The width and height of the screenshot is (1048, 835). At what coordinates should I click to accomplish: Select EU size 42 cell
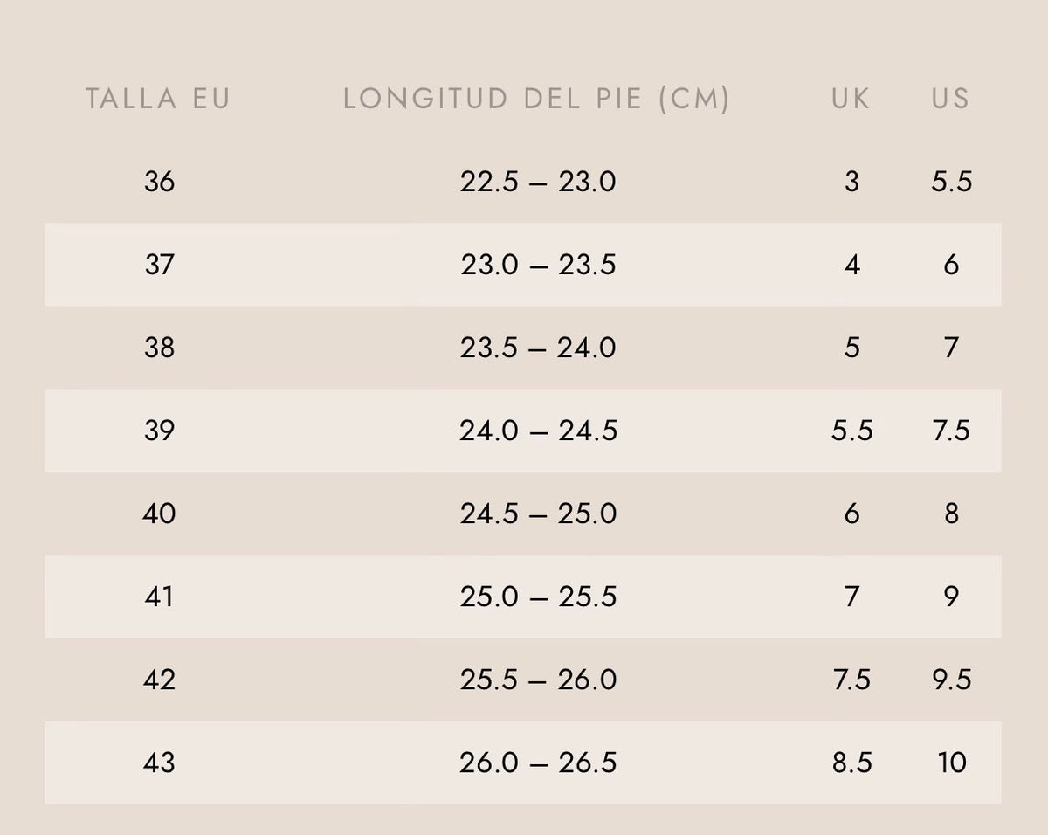159,680
